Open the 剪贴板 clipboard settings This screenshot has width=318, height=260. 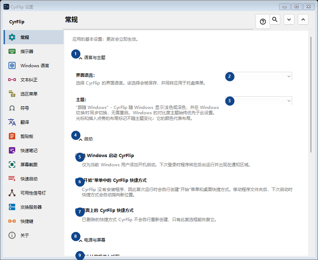tap(34, 137)
